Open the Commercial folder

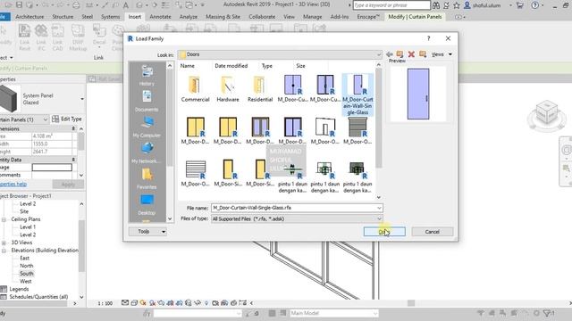click(x=195, y=89)
